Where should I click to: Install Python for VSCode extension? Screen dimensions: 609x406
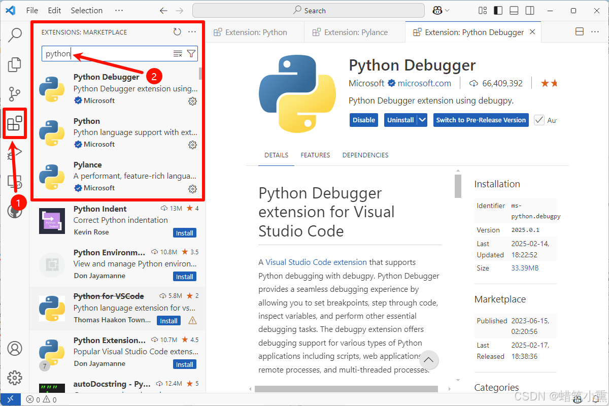click(169, 321)
